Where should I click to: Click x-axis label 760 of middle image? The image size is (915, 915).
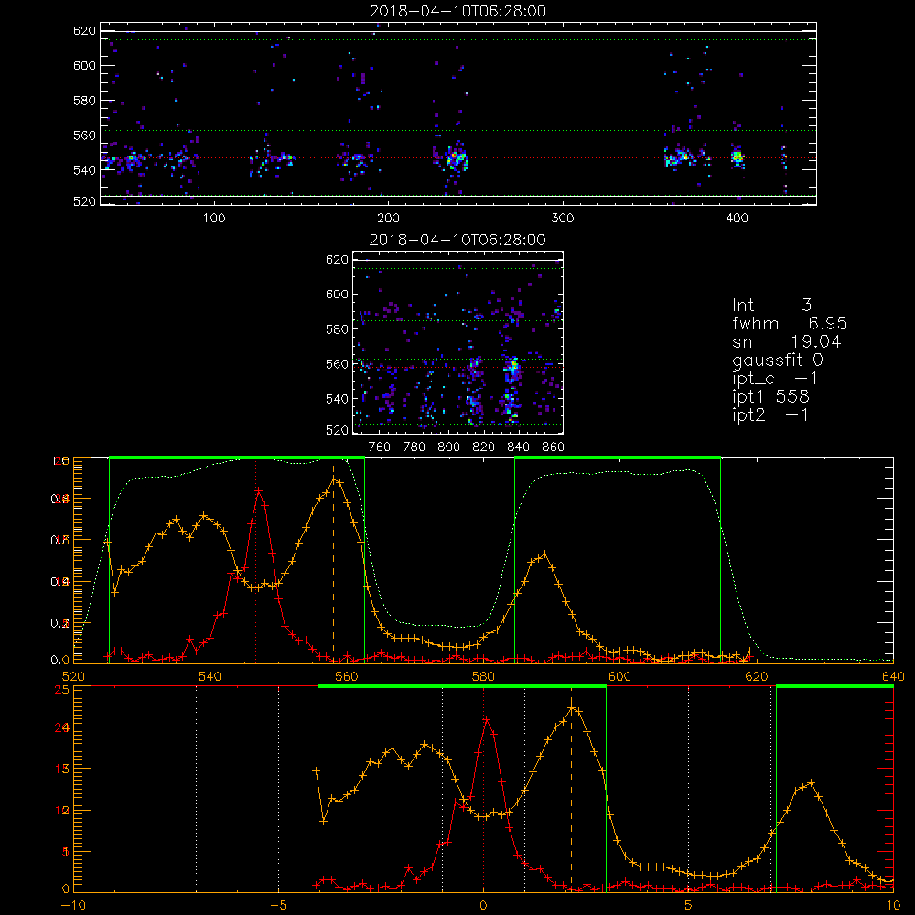[x=380, y=447]
